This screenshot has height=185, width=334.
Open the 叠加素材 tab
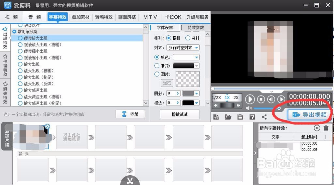[x=80, y=17]
